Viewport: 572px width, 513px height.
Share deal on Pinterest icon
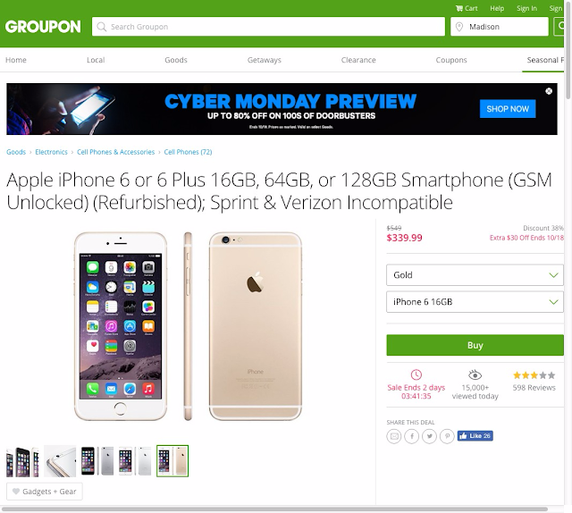coord(447,436)
